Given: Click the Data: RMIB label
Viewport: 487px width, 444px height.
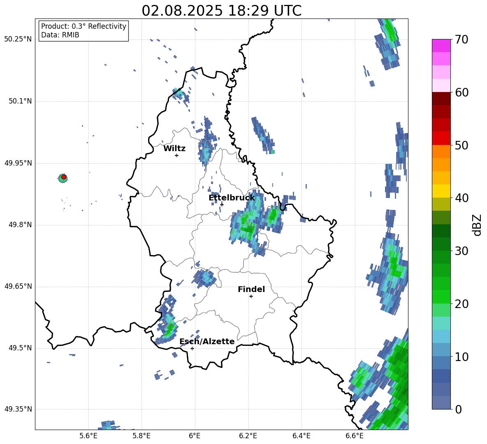Looking at the screenshot, I should [x=60, y=35].
